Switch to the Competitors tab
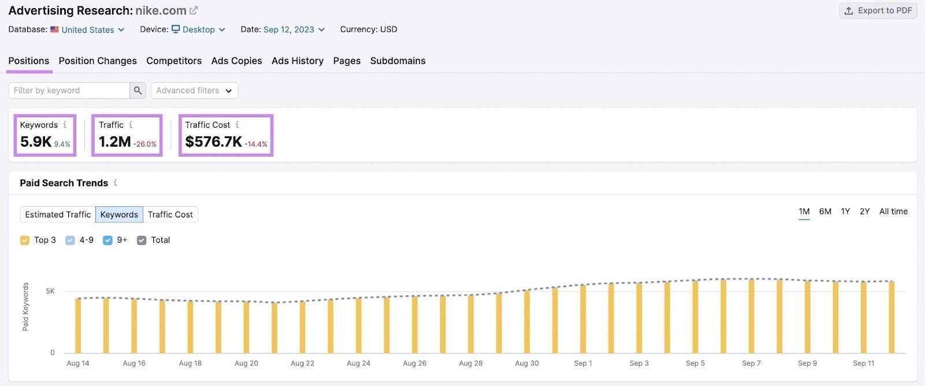Viewport: 925px width, 386px height. (174, 61)
